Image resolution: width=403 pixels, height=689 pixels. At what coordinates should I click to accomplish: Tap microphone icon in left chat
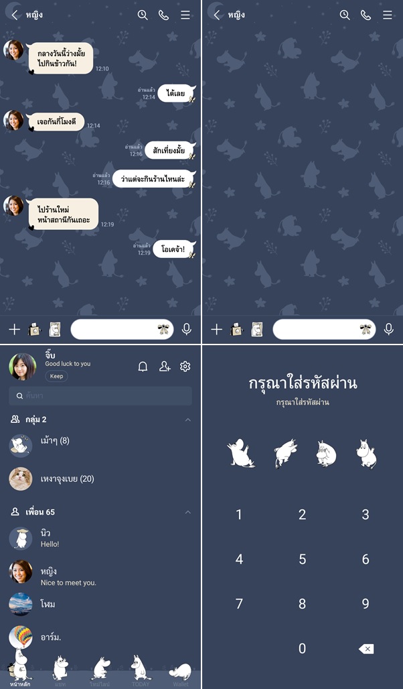(x=187, y=329)
